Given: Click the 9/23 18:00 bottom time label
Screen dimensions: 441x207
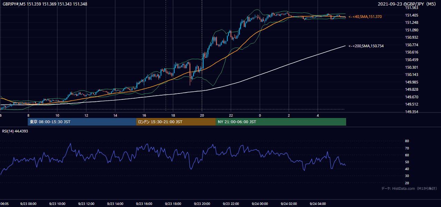Looking at the screenshot, I should pos(173,204).
